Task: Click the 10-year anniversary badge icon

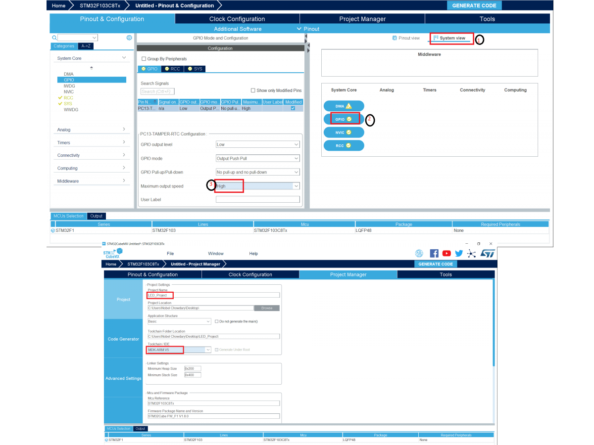Action: (419, 253)
